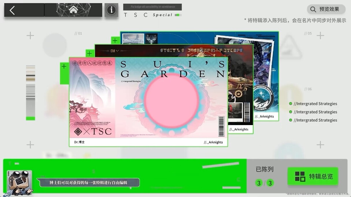The width and height of the screenshot is (351, 197).
Task: Click Dr.博士 name on front card
Action: [x=79, y=142]
